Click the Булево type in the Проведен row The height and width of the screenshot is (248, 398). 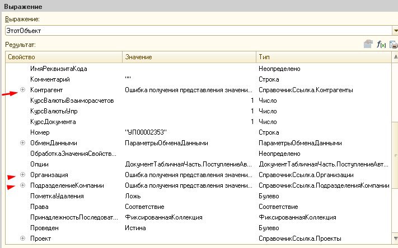click(x=269, y=228)
